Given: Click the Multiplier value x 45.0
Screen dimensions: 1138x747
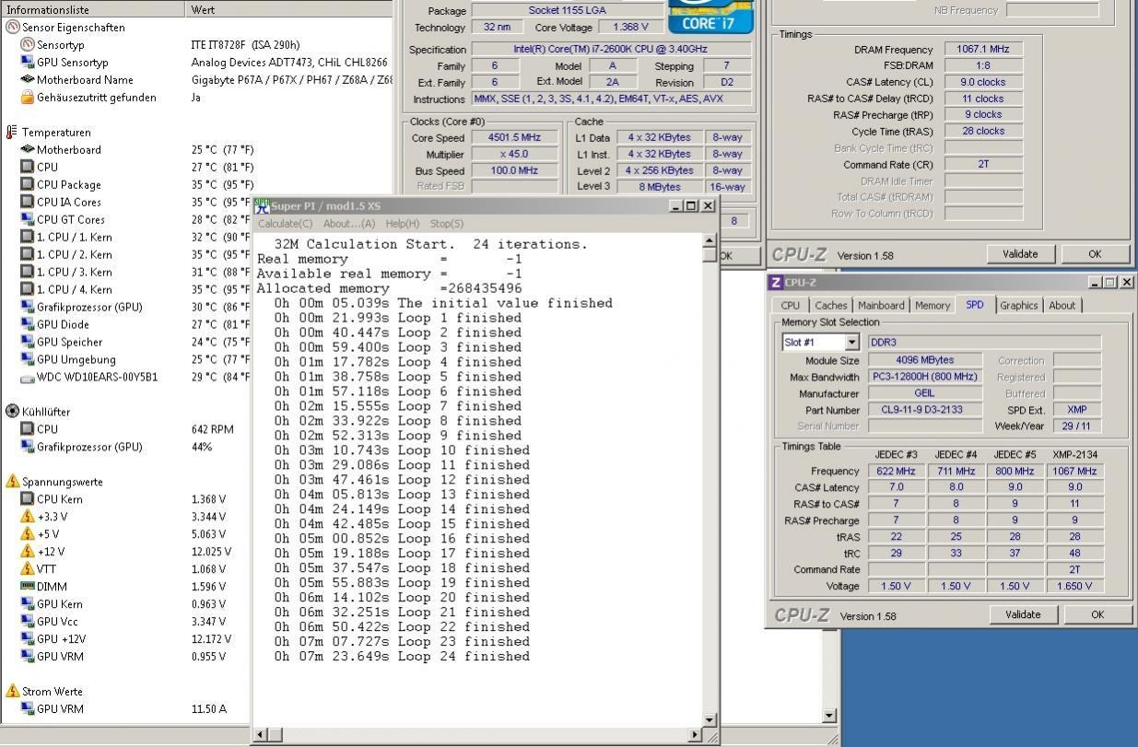Looking at the screenshot, I should click(x=514, y=154).
